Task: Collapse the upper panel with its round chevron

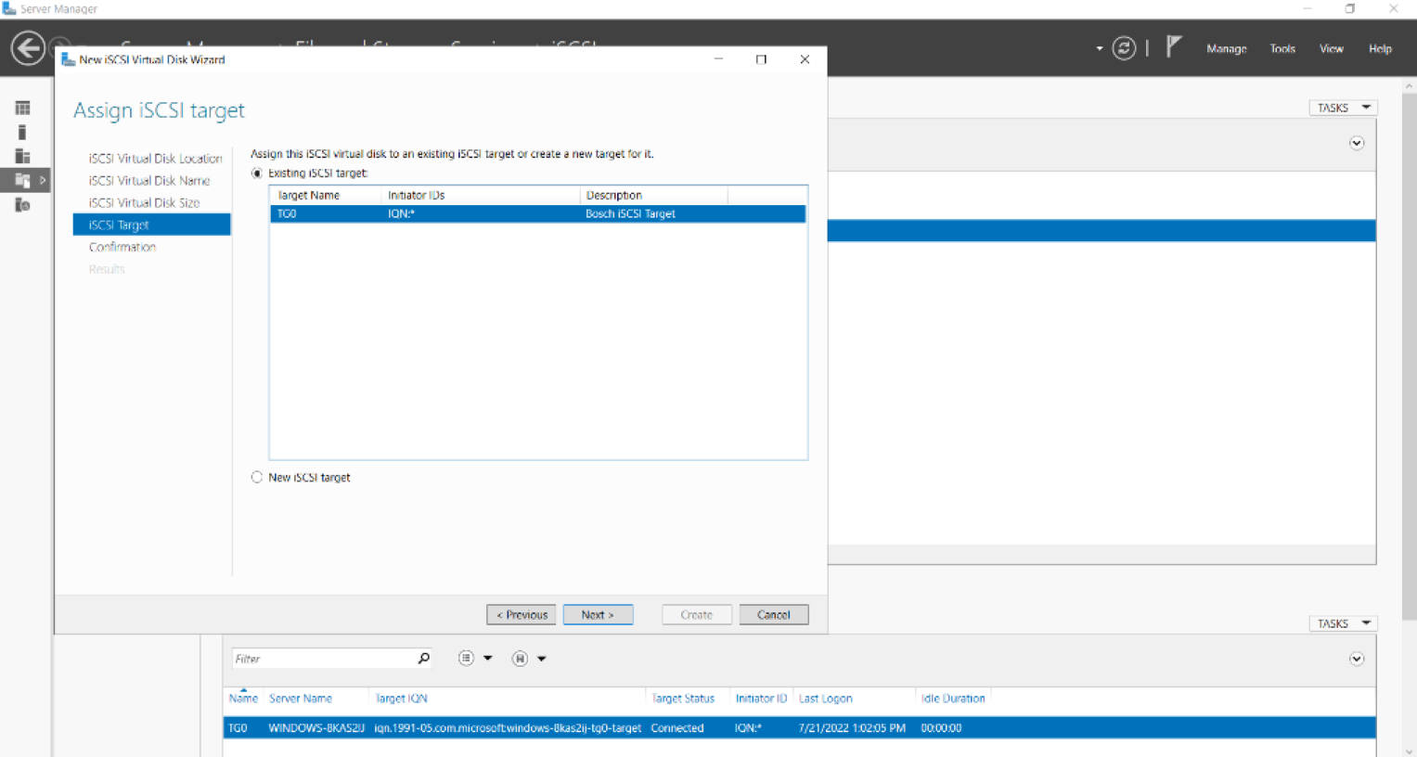Action: coord(1357,143)
